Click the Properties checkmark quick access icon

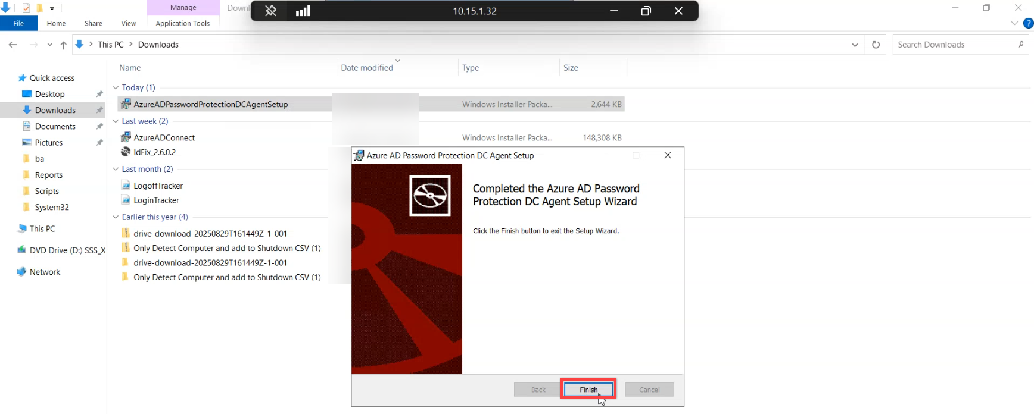26,8
